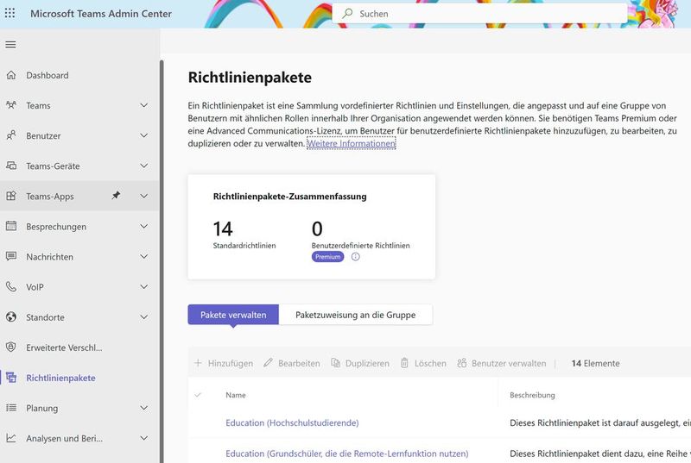
Task: Click the 14 Elemente count text
Action: (595, 363)
